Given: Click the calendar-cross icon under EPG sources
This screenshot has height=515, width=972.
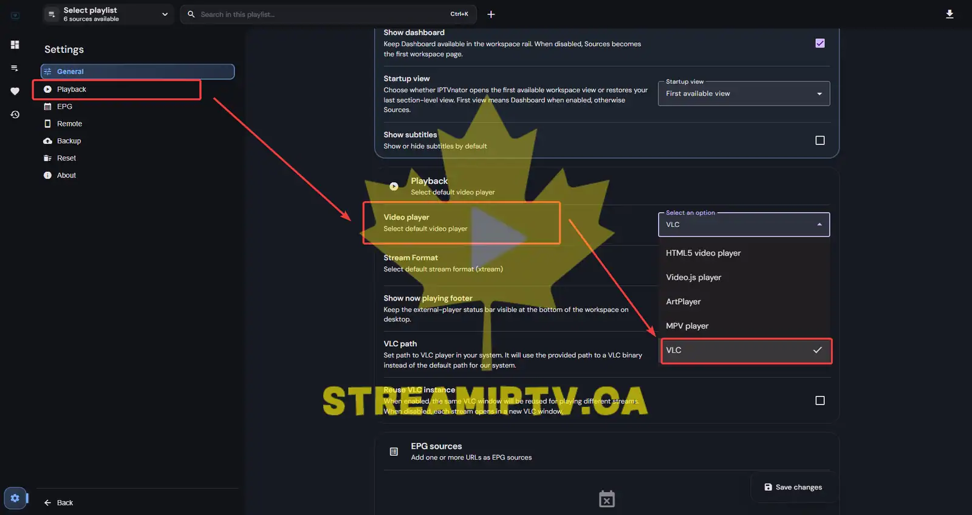Looking at the screenshot, I should point(607,499).
